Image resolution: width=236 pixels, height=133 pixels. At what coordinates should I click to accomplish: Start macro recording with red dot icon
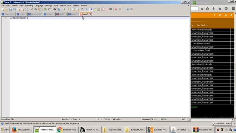[116, 9]
